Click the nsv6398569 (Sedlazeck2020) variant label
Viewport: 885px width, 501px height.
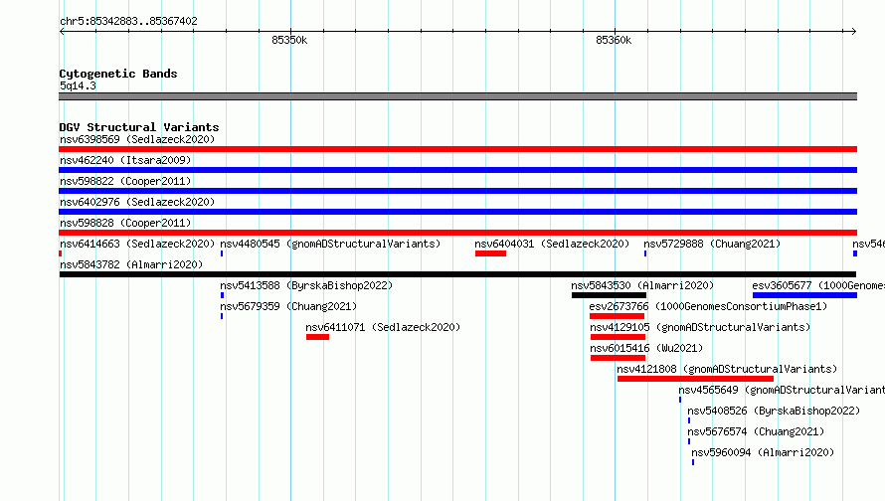point(137,139)
